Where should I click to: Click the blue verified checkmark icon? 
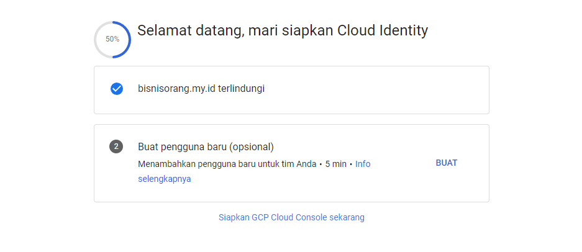(x=116, y=89)
